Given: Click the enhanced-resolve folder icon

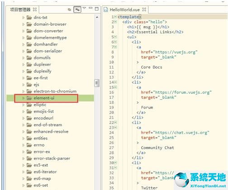Looking at the screenshot, I should tap(29, 132).
